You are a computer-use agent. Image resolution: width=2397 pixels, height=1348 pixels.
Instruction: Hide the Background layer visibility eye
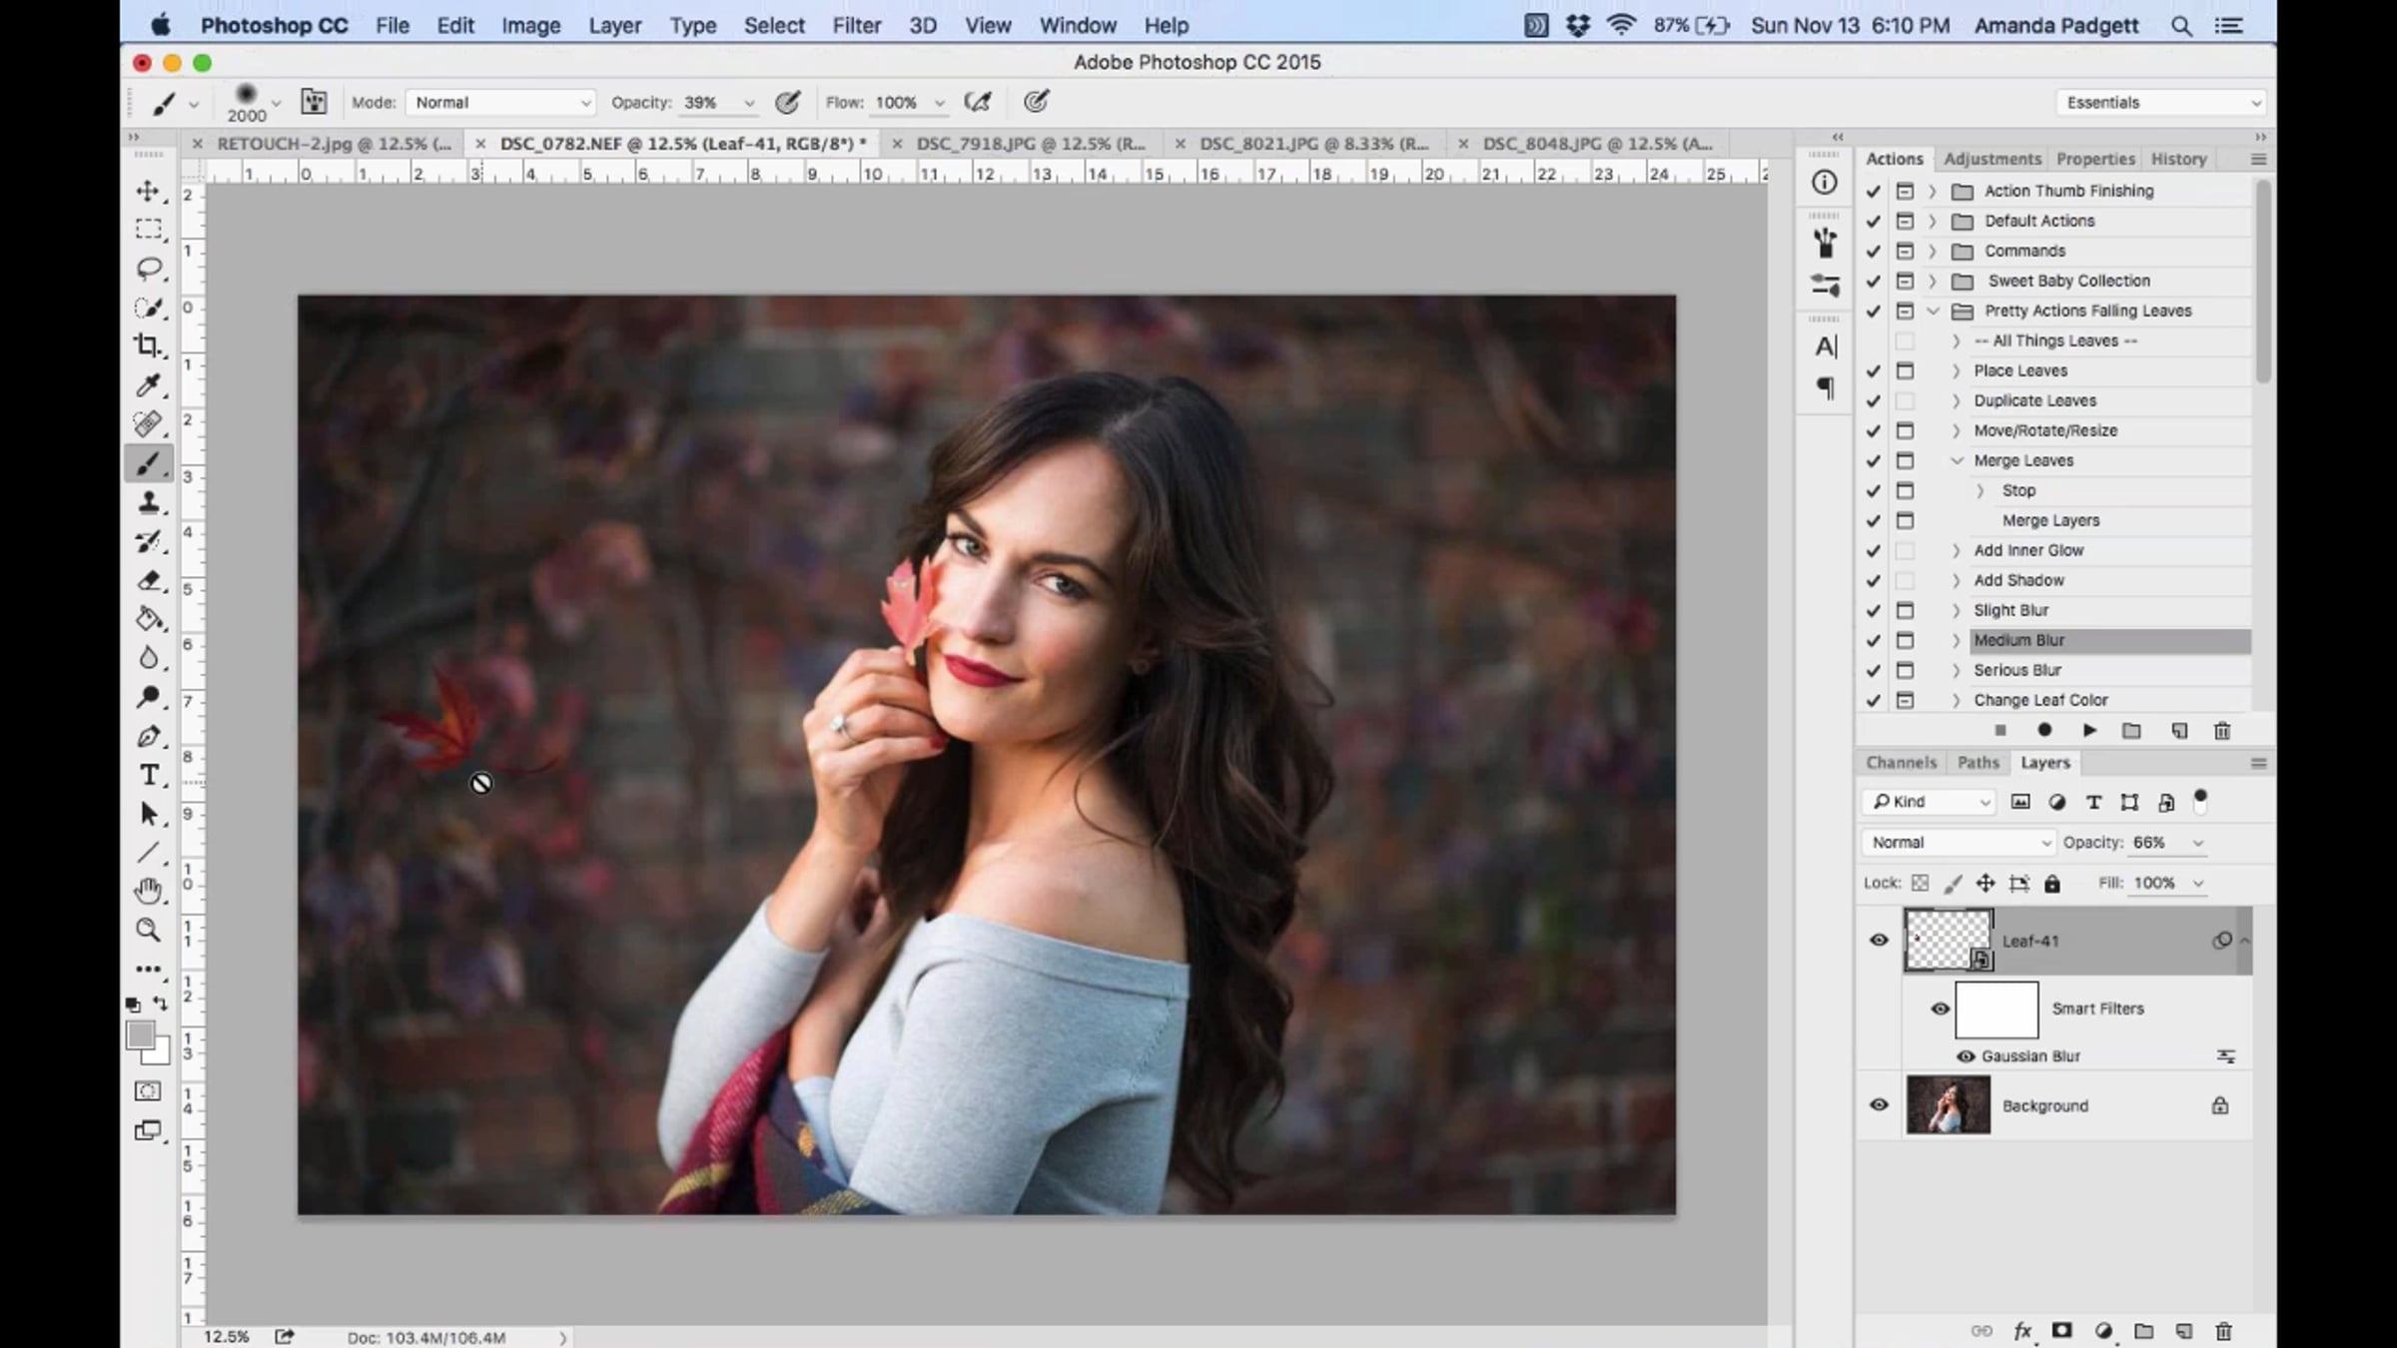click(1879, 1104)
